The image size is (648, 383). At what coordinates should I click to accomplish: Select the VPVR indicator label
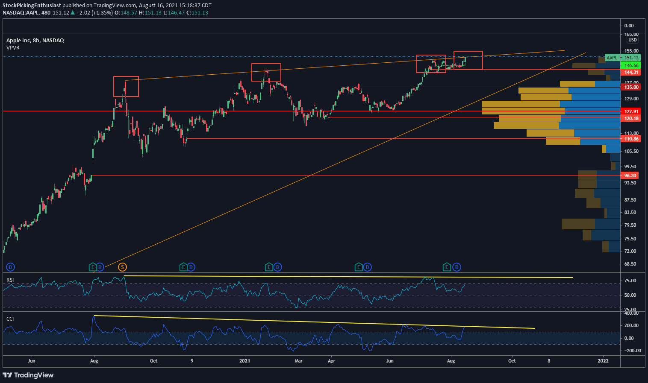(x=13, y=48)
